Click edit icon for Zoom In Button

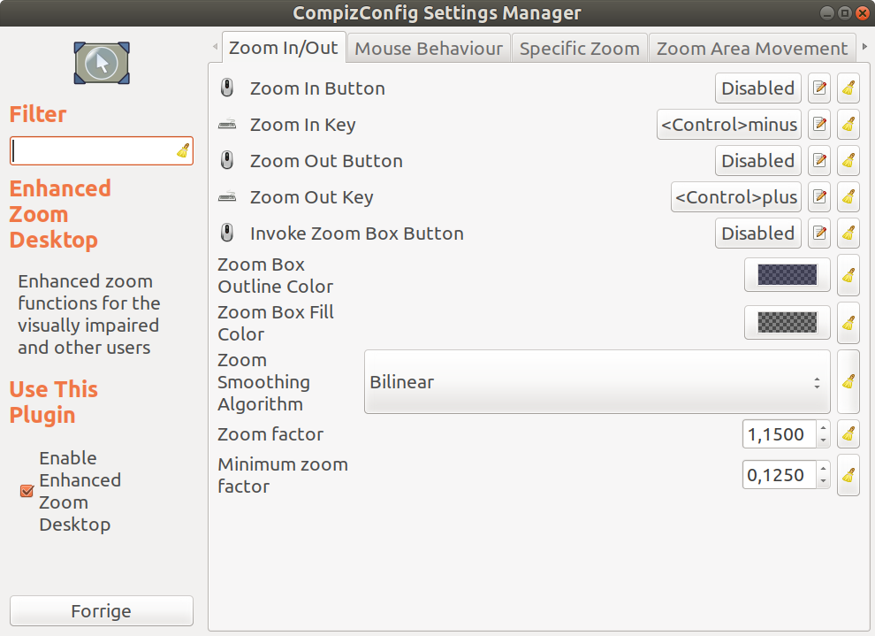pyautogui.click(x=819, y=88)
